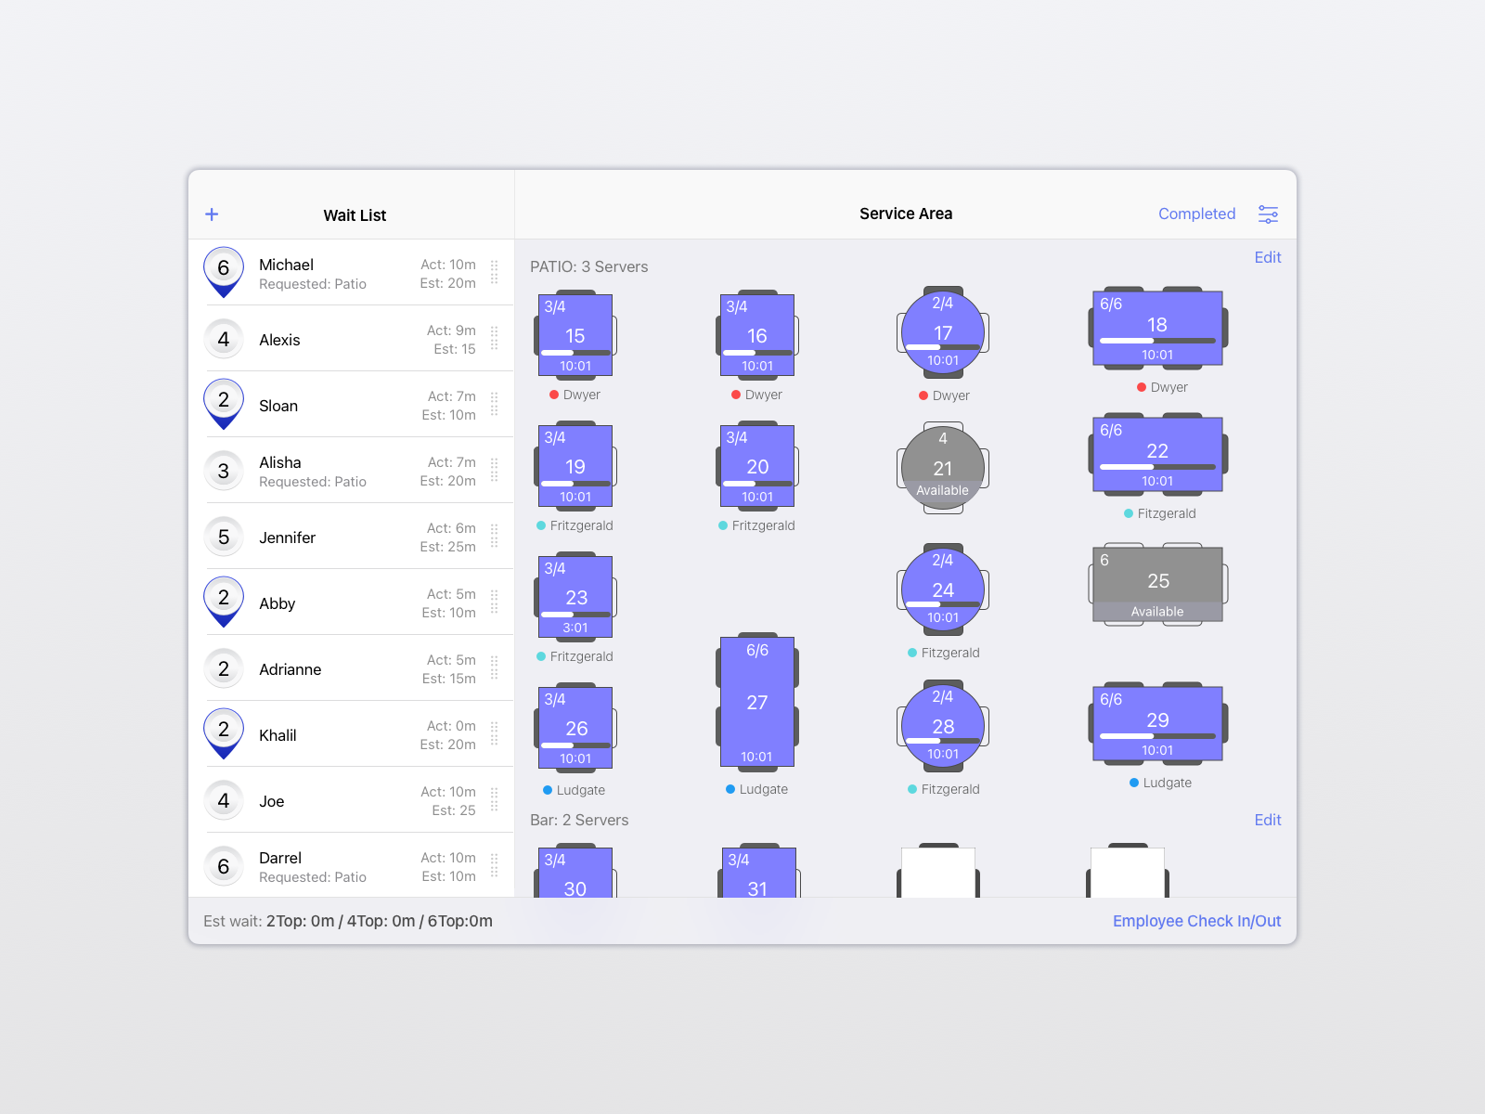The image size is (1485, 1114).
Task: Click the drag handle beside Joe
Action: pyautogui.click(x=495, y=800)
